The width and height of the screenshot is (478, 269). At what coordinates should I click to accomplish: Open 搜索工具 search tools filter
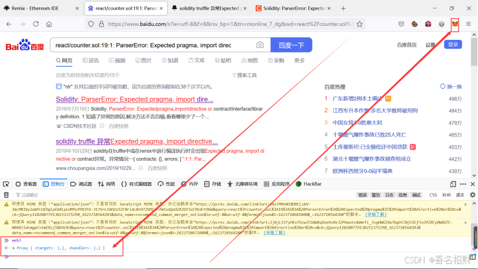[245, 75]
